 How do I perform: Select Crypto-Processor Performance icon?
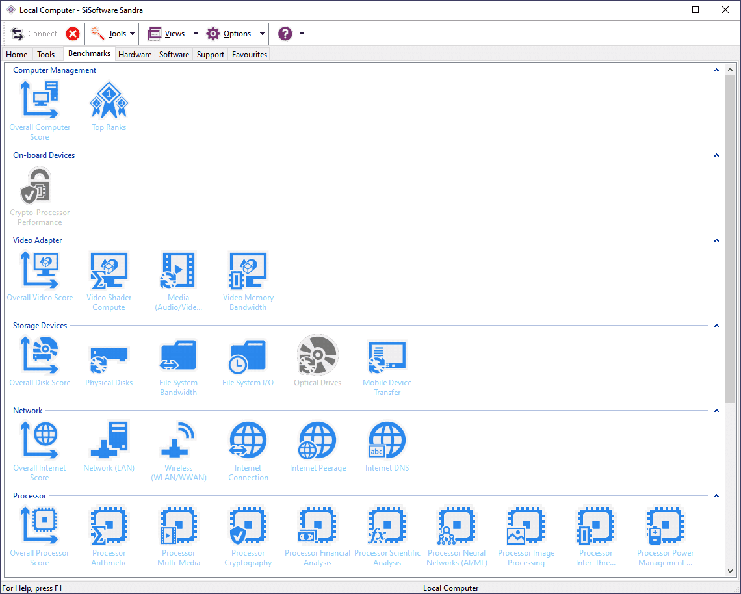(40, 196)
